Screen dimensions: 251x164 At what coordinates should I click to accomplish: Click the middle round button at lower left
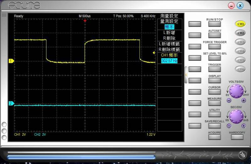pos(4,131)
